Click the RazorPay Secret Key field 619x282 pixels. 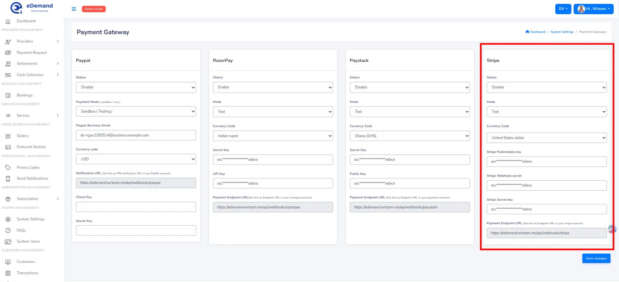[x=273, y=160]
